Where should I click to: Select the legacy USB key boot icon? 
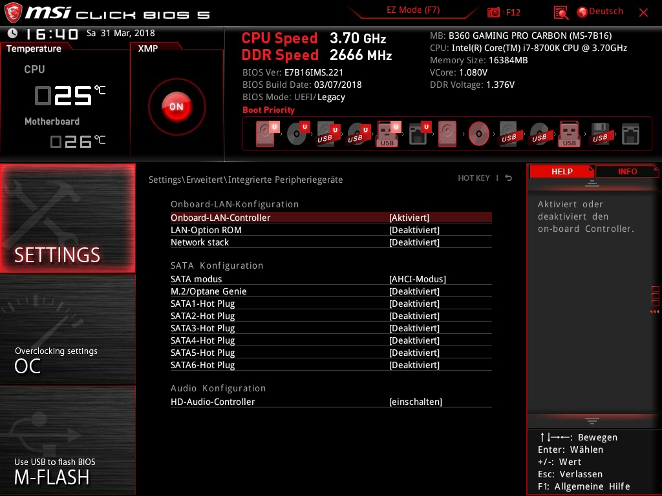(x=570, y=134)
